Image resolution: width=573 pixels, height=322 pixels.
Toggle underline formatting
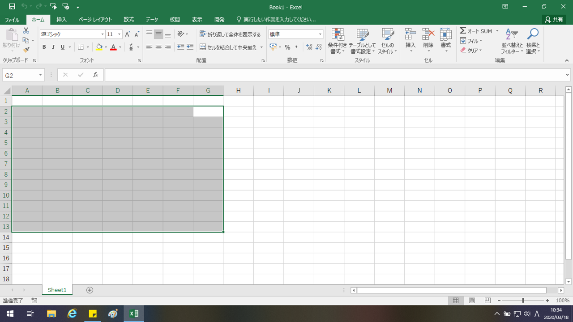click(63, 47)
